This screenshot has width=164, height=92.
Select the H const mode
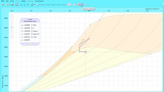tap(53, 5)
